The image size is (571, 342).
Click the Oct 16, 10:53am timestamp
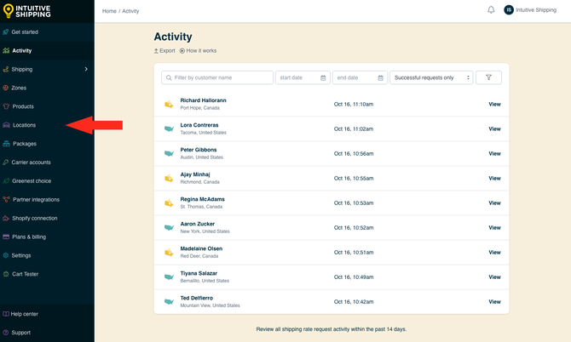tap(354, 203)
